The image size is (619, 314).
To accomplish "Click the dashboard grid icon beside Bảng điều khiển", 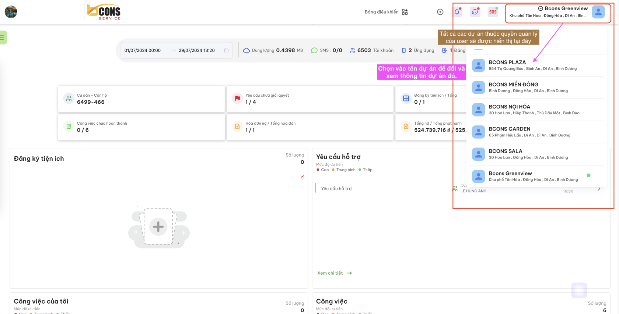I will [405, 12].
